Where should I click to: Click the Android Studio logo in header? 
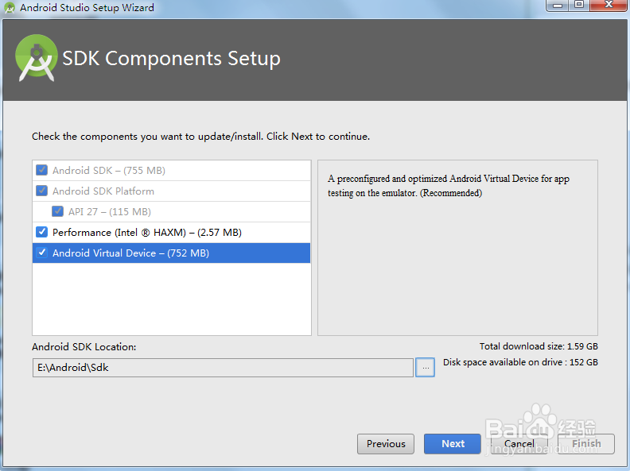pyautogui.click(x=37, y=58)
